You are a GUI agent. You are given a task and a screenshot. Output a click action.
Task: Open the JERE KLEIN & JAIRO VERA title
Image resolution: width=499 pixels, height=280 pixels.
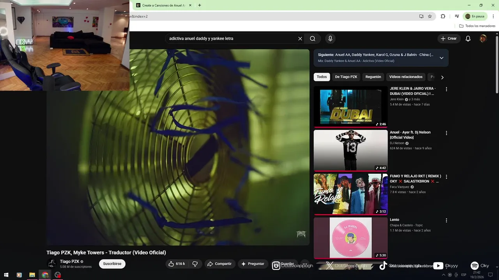pos(412,91)
